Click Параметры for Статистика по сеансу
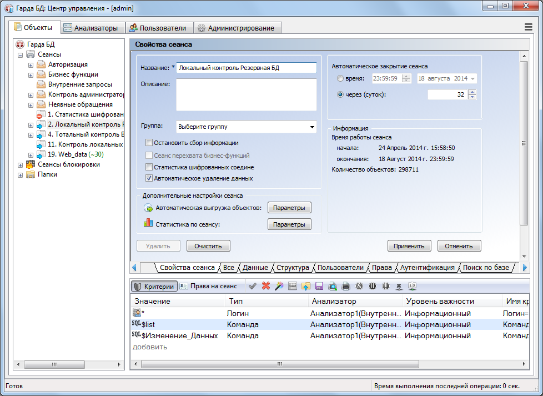The height and width of the screenshot is (396, 543). tap(289, 224)
